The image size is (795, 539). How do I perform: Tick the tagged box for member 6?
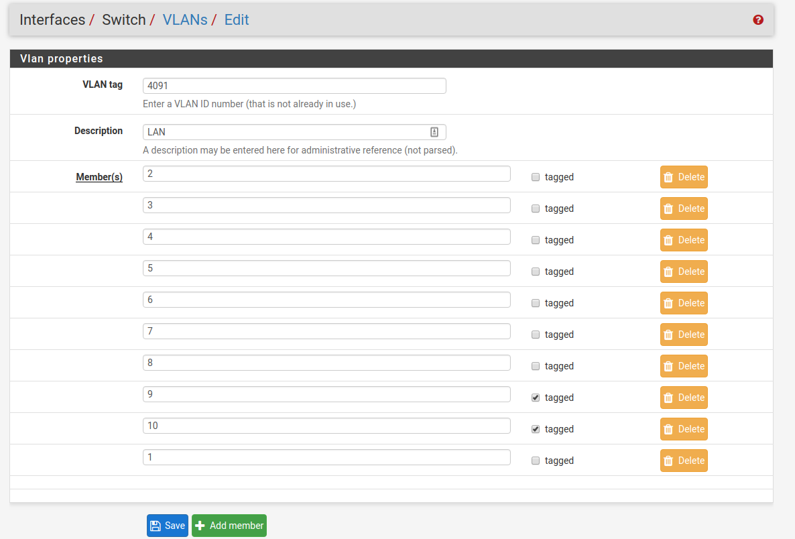click(536, 303)
